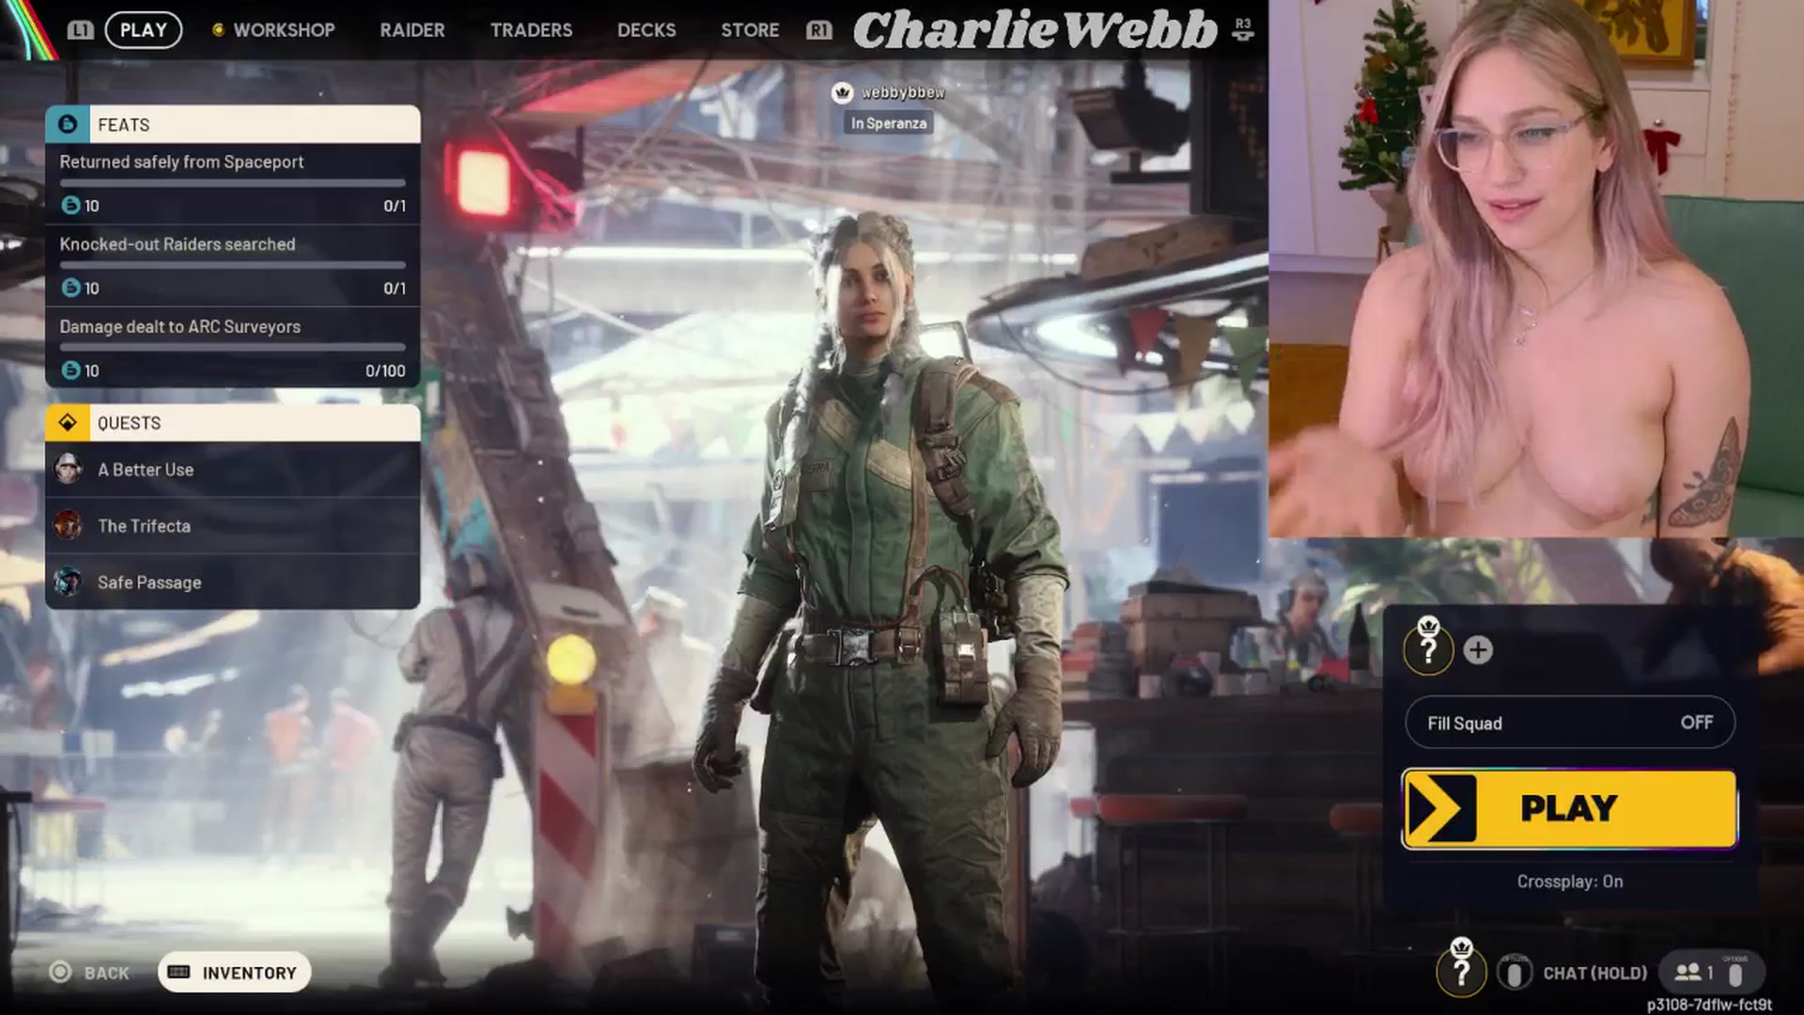The width and height of the screenshot is (1804, 1015).
Task: Click the bottom-right player avatar icon
Action: pos(1461,970)
